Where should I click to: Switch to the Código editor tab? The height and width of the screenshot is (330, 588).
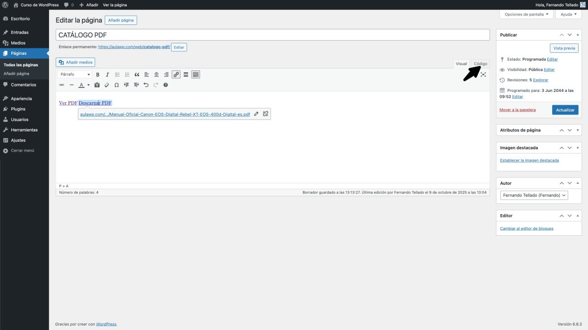point(480,64)
